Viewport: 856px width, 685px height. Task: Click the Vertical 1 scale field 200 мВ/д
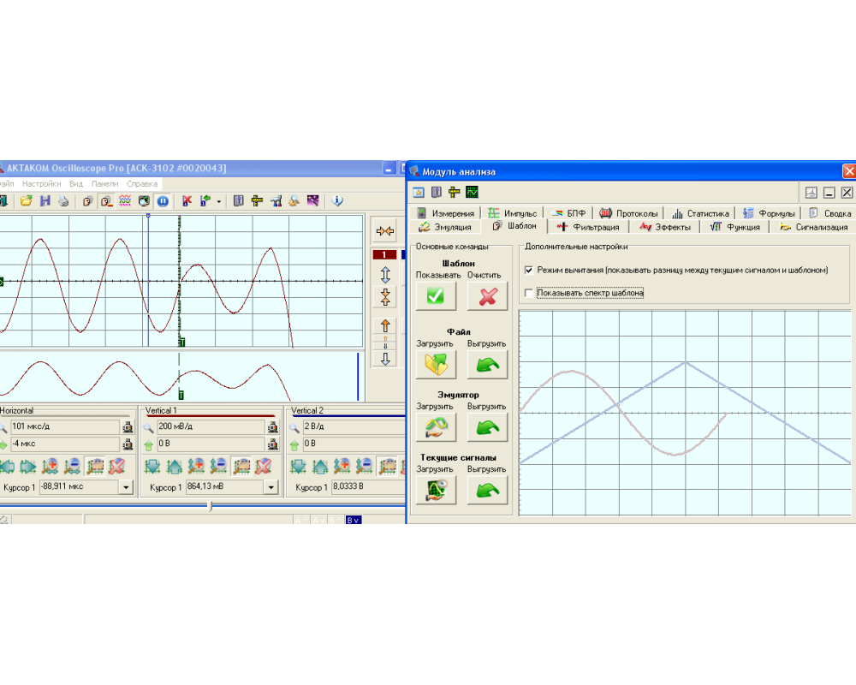point(210,426)
